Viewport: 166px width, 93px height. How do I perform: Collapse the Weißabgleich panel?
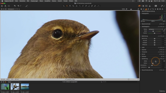[141, 27]
